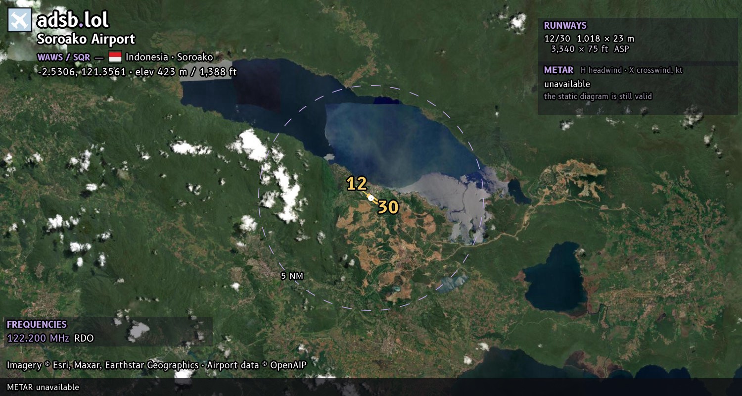
Task: Click the Imagery © Esri attribution text
Action: (157, 365)
